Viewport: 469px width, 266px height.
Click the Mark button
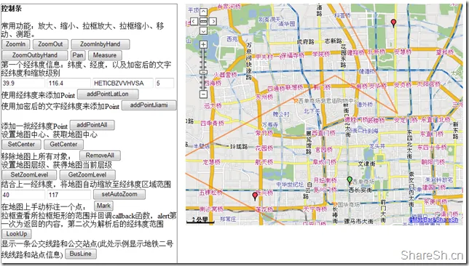[x=103, y=206]
